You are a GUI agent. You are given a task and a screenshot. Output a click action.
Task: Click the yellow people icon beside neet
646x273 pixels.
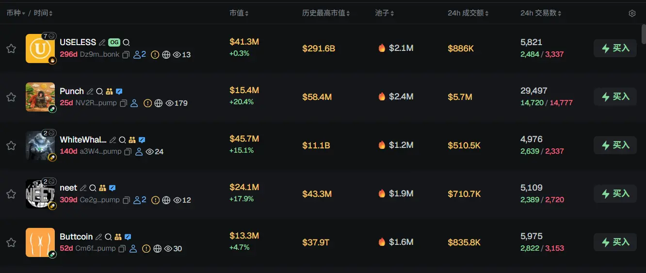pos(102,188)
